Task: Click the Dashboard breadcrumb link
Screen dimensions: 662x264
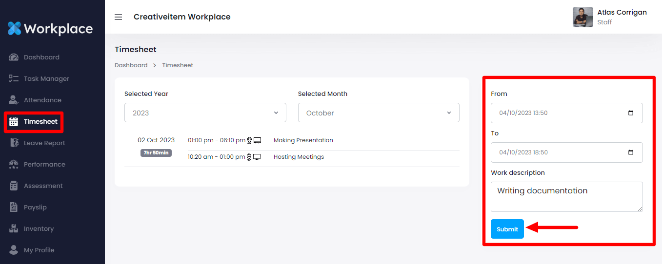Action: (x=131, y=65)
